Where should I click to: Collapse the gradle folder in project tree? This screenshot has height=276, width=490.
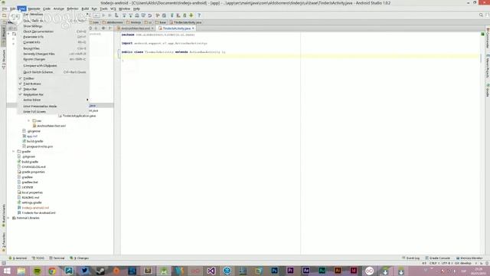tap(14, 152)
